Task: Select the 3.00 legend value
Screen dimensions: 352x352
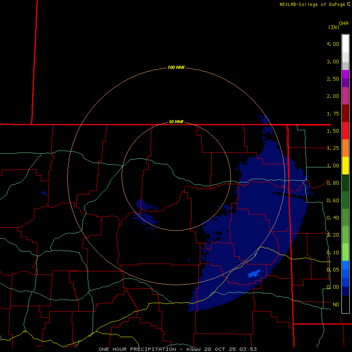Action: [x=333, y=61]
